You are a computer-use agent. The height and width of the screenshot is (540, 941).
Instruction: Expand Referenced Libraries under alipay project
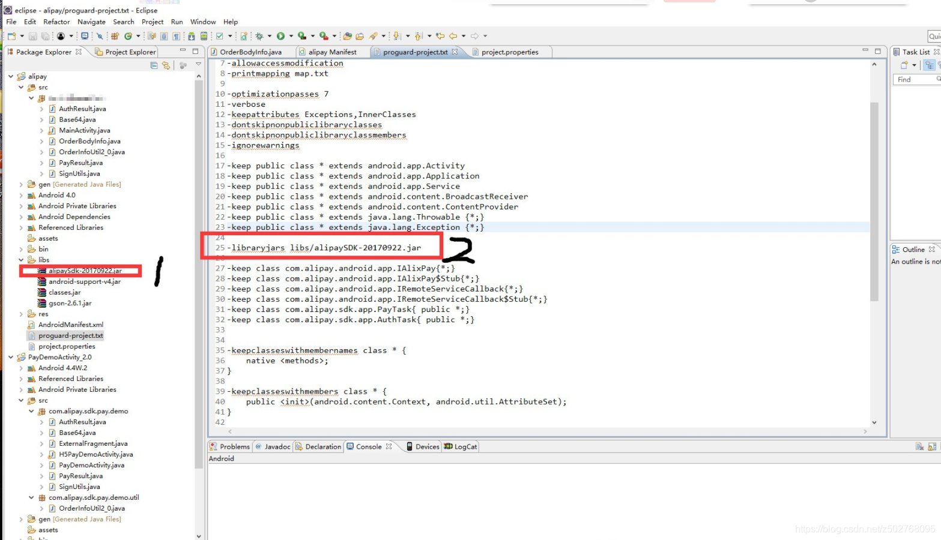(21, 227)
